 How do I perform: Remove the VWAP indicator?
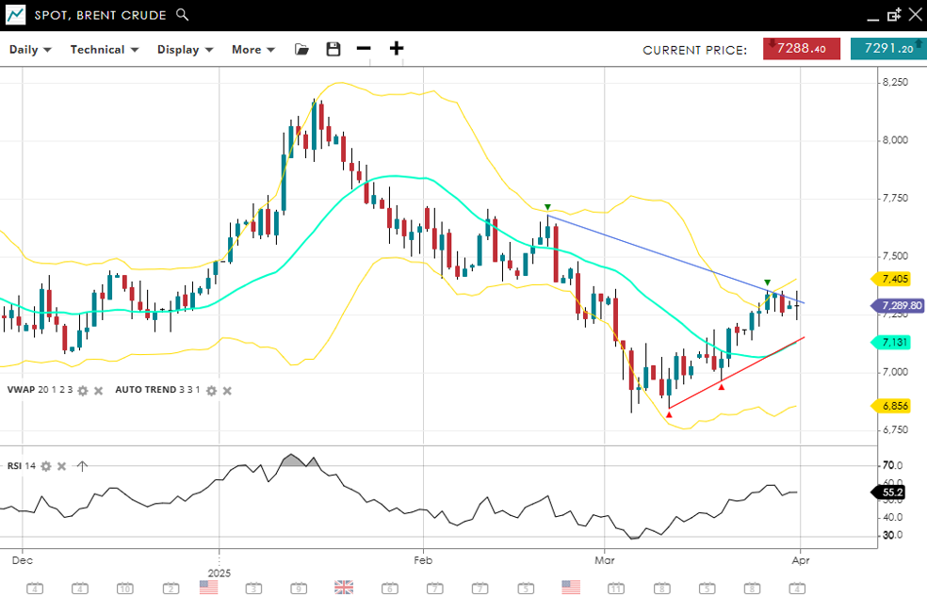[x=98, y=390]
